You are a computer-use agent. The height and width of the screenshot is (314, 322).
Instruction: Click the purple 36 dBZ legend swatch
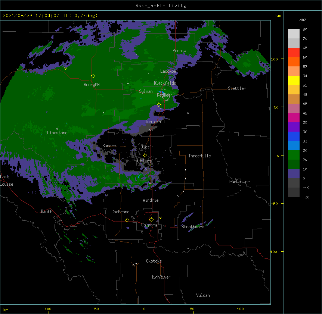[294, 127]
